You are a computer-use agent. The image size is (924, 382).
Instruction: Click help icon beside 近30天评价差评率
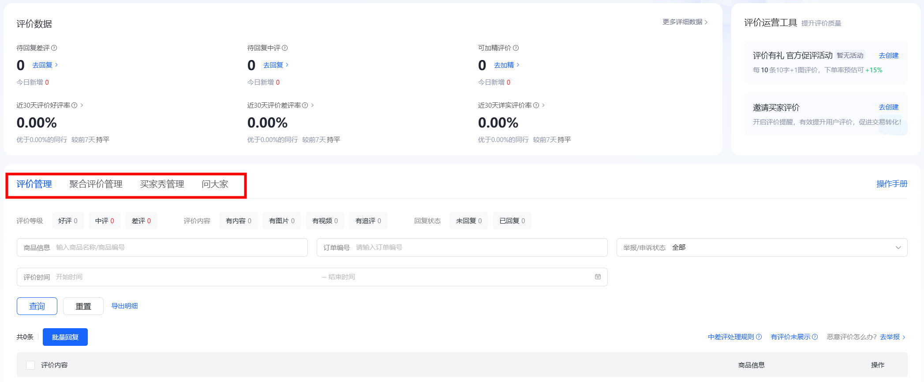pos(305,105)
